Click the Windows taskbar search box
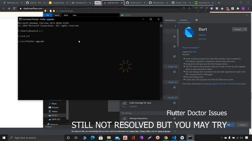 click(x=36, y=137)
